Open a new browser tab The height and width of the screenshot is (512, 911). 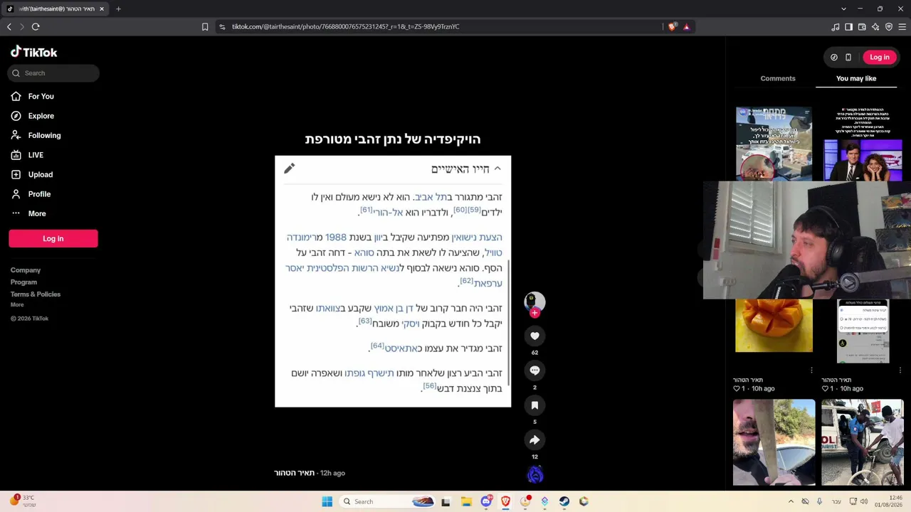pyautogui.click(x=118, y=9)
